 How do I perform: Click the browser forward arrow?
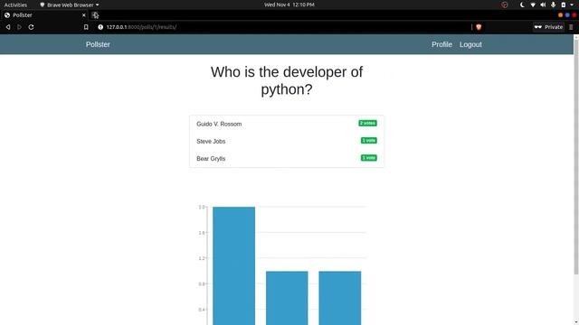pyautogui.click(x=19, y=27)
